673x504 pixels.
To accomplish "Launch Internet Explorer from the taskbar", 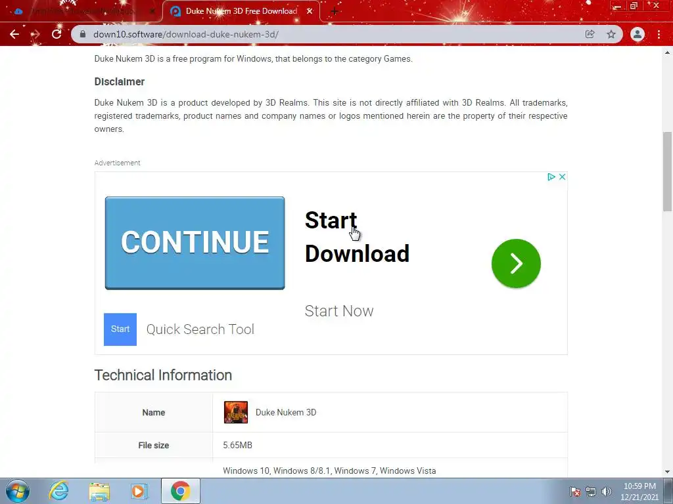I will coord(58,491).
